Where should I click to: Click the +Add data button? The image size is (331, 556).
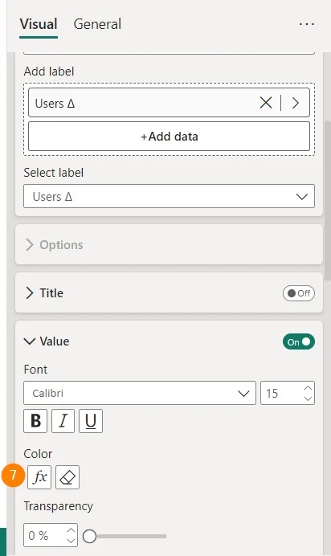click(169, 137)
